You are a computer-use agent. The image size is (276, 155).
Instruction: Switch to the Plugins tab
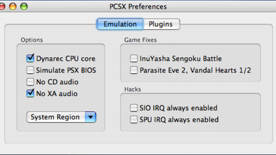(x=161, y=24)
